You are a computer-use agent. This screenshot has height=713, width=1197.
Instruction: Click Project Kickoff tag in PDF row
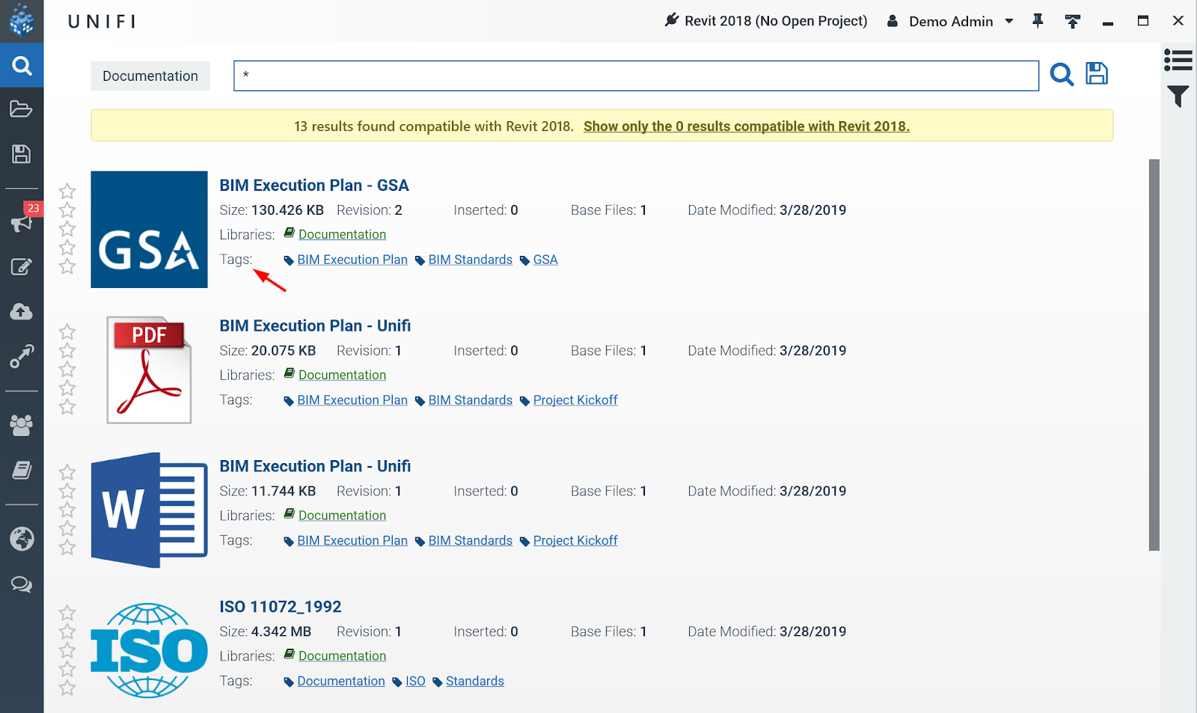click(x=575, y=400)
